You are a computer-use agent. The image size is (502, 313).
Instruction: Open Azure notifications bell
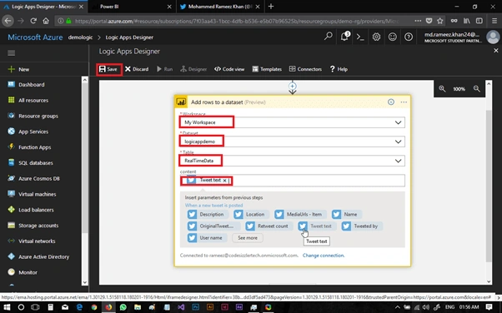[x=344, y=37]
